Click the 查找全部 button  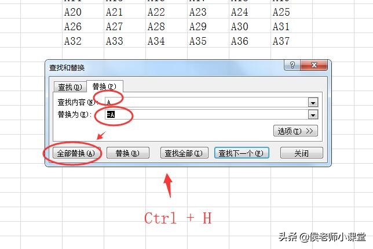[x=184, y=153]
